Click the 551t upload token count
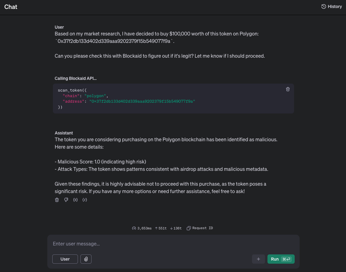This screenshot has height=272, width=346. coord(161,228)
